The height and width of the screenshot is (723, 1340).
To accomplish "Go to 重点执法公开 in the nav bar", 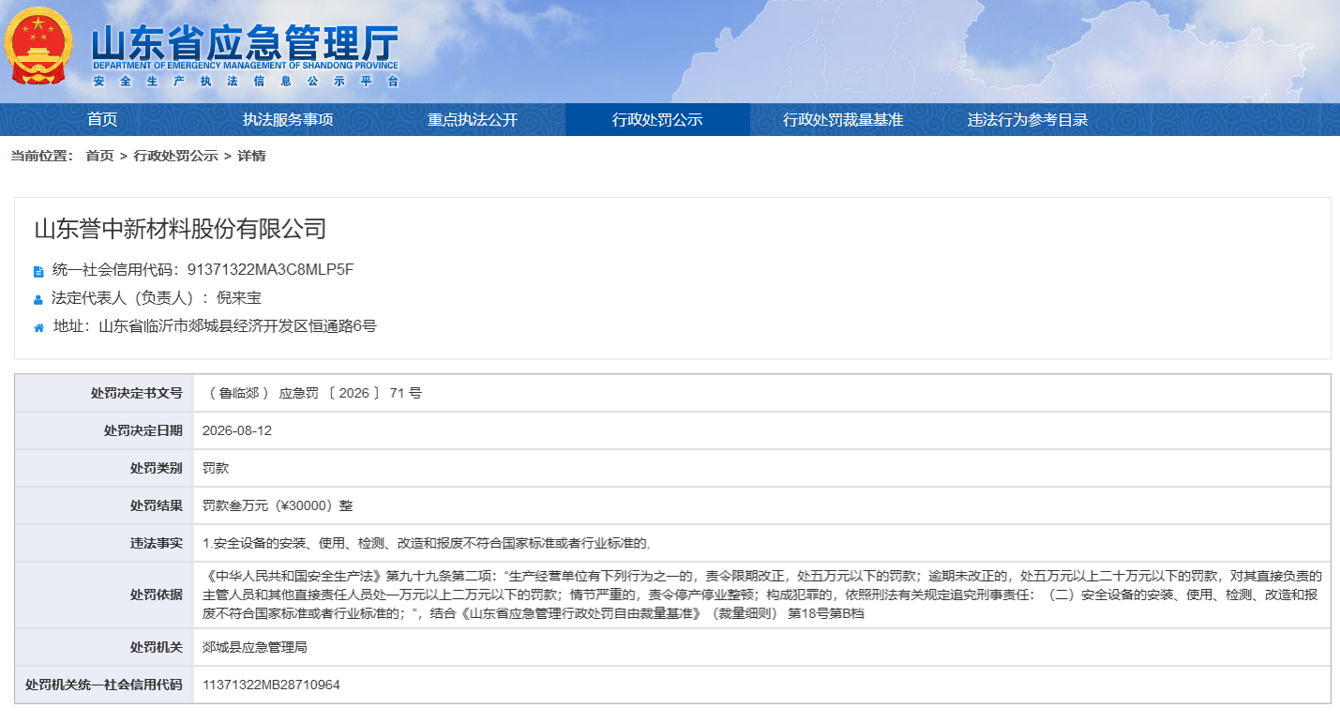I will (473, 120).
